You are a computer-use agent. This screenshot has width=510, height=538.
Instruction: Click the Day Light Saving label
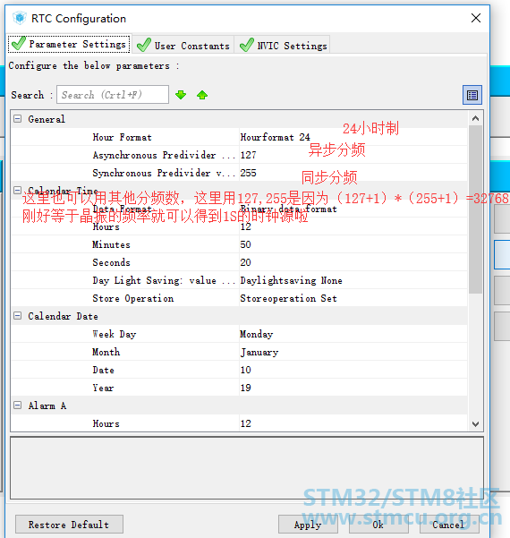pos(164,280)
